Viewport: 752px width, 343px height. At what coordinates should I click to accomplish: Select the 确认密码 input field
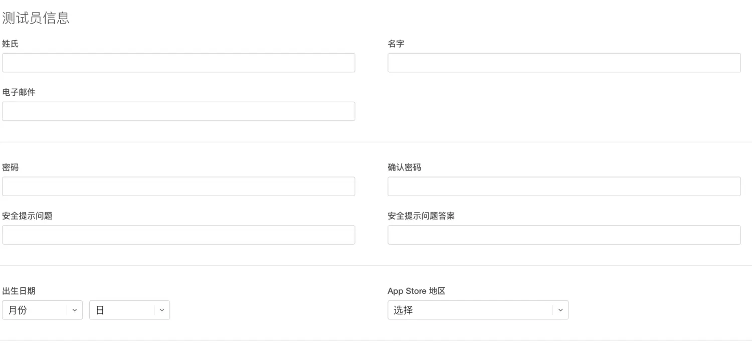564,186
